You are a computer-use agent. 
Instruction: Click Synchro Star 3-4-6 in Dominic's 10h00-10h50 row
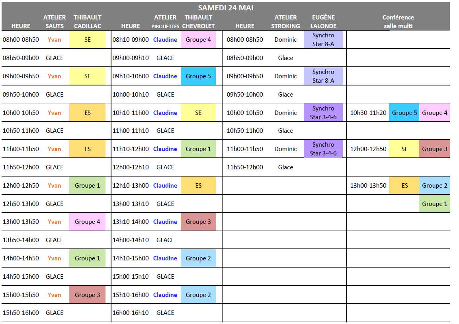[323, 113]
